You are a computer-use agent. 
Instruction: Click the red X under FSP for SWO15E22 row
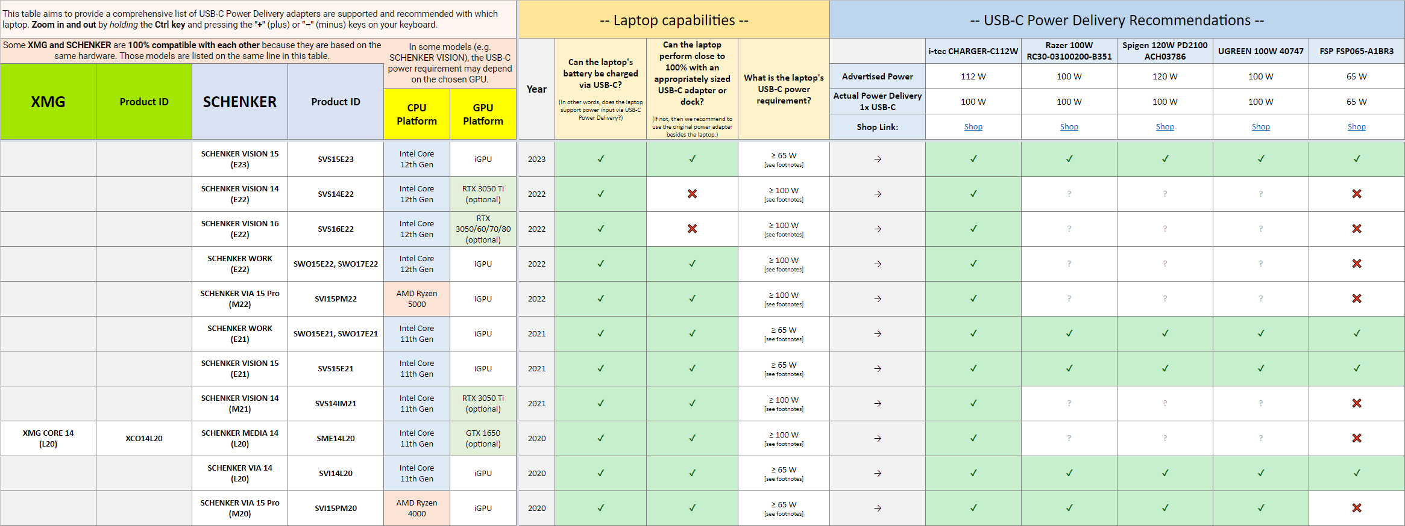click(x=1356, y=264)
